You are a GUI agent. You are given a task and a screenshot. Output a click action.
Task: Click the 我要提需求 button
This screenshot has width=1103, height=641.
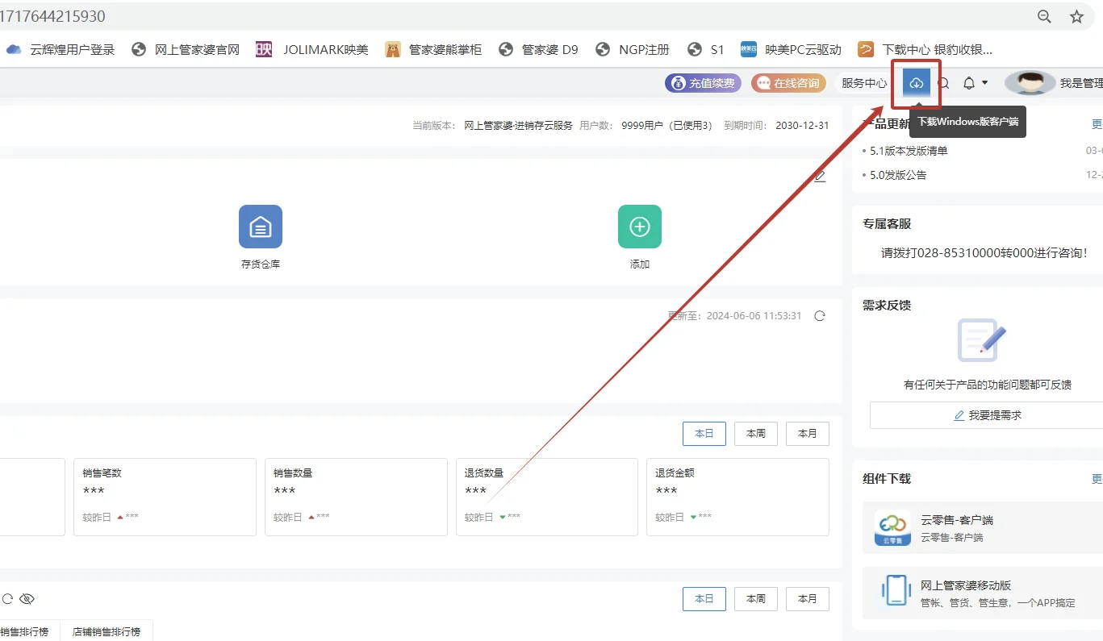click(x=988, y=415)
